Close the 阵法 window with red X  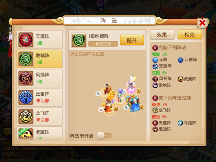click(202, 23)
